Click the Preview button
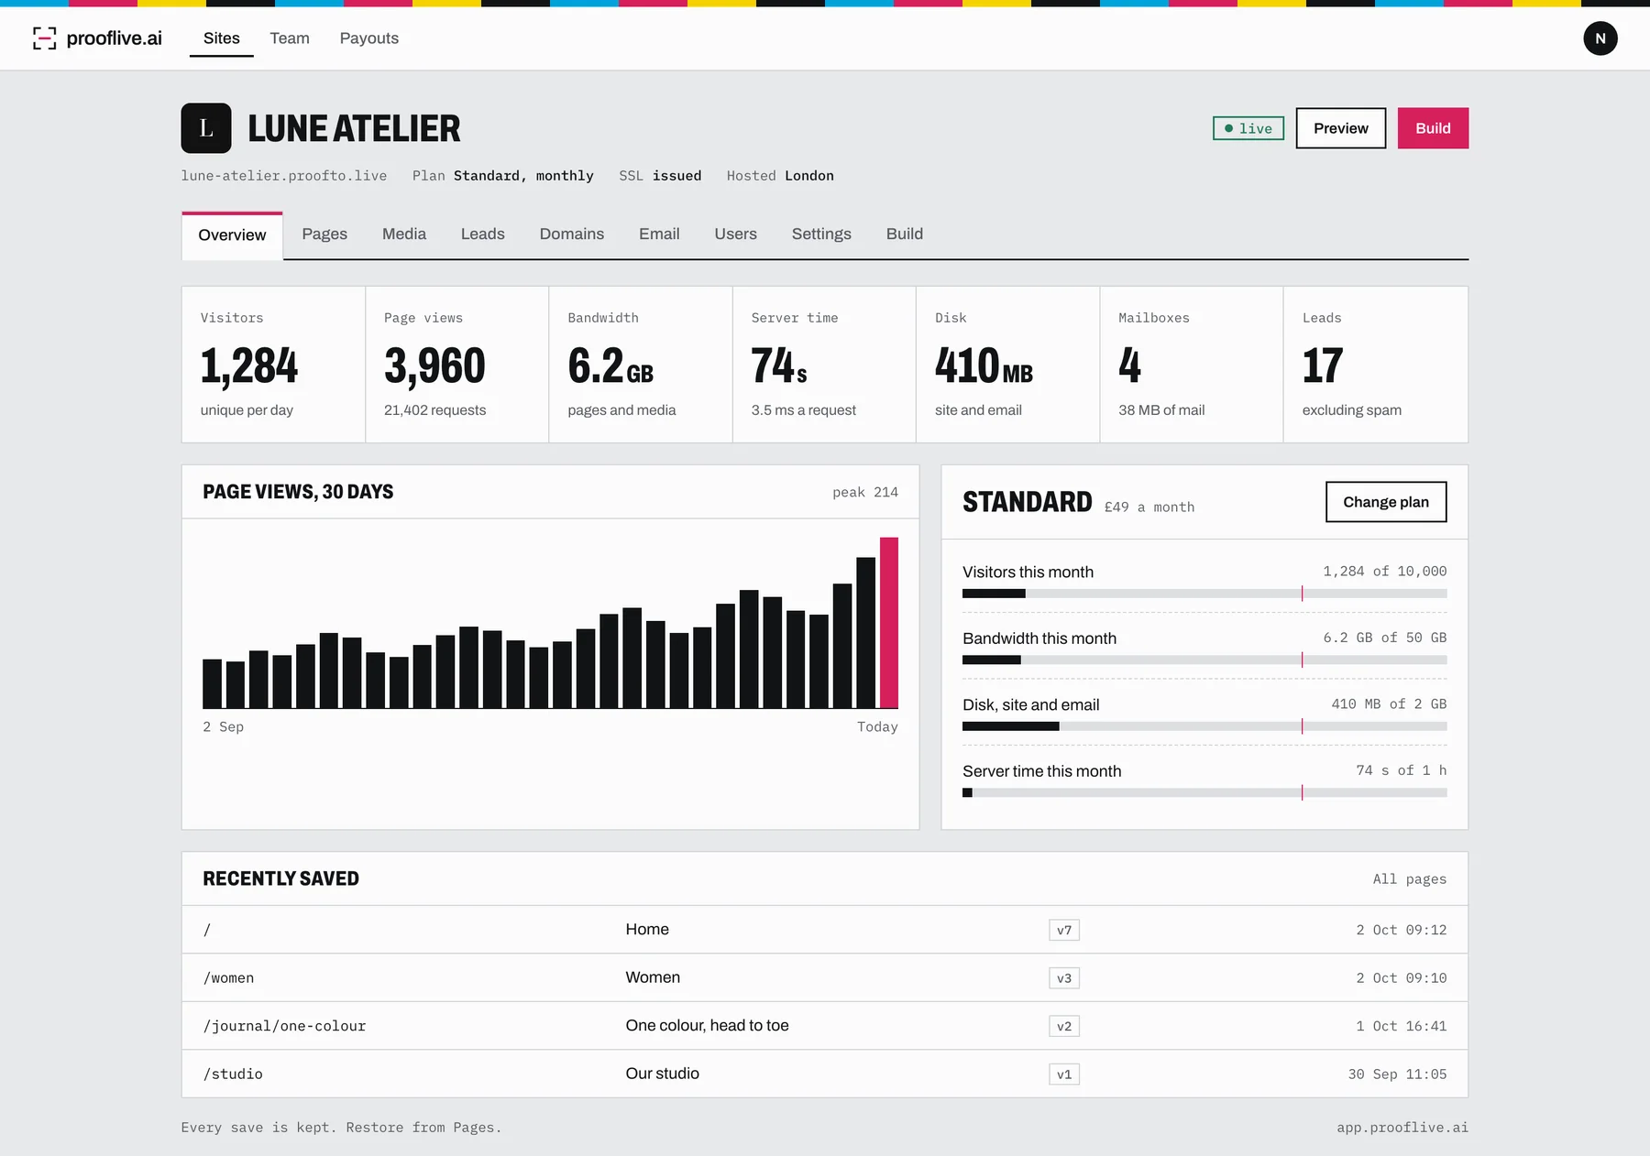This screenshot has height=1156, width=1650. (x=1340, y=128)
